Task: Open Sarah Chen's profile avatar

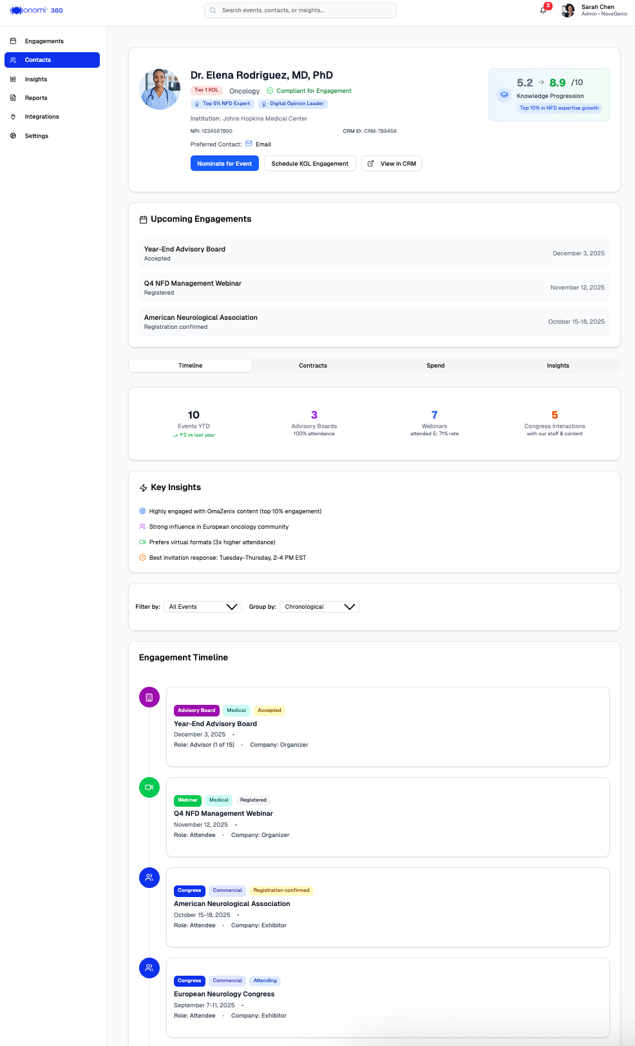Action: point(568,10)
